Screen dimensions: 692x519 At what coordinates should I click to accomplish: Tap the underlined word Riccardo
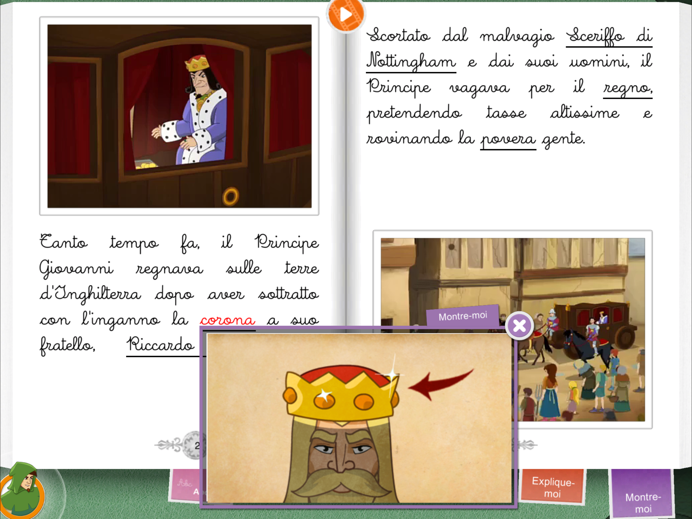pyautogui.click(x=161, y=345)
